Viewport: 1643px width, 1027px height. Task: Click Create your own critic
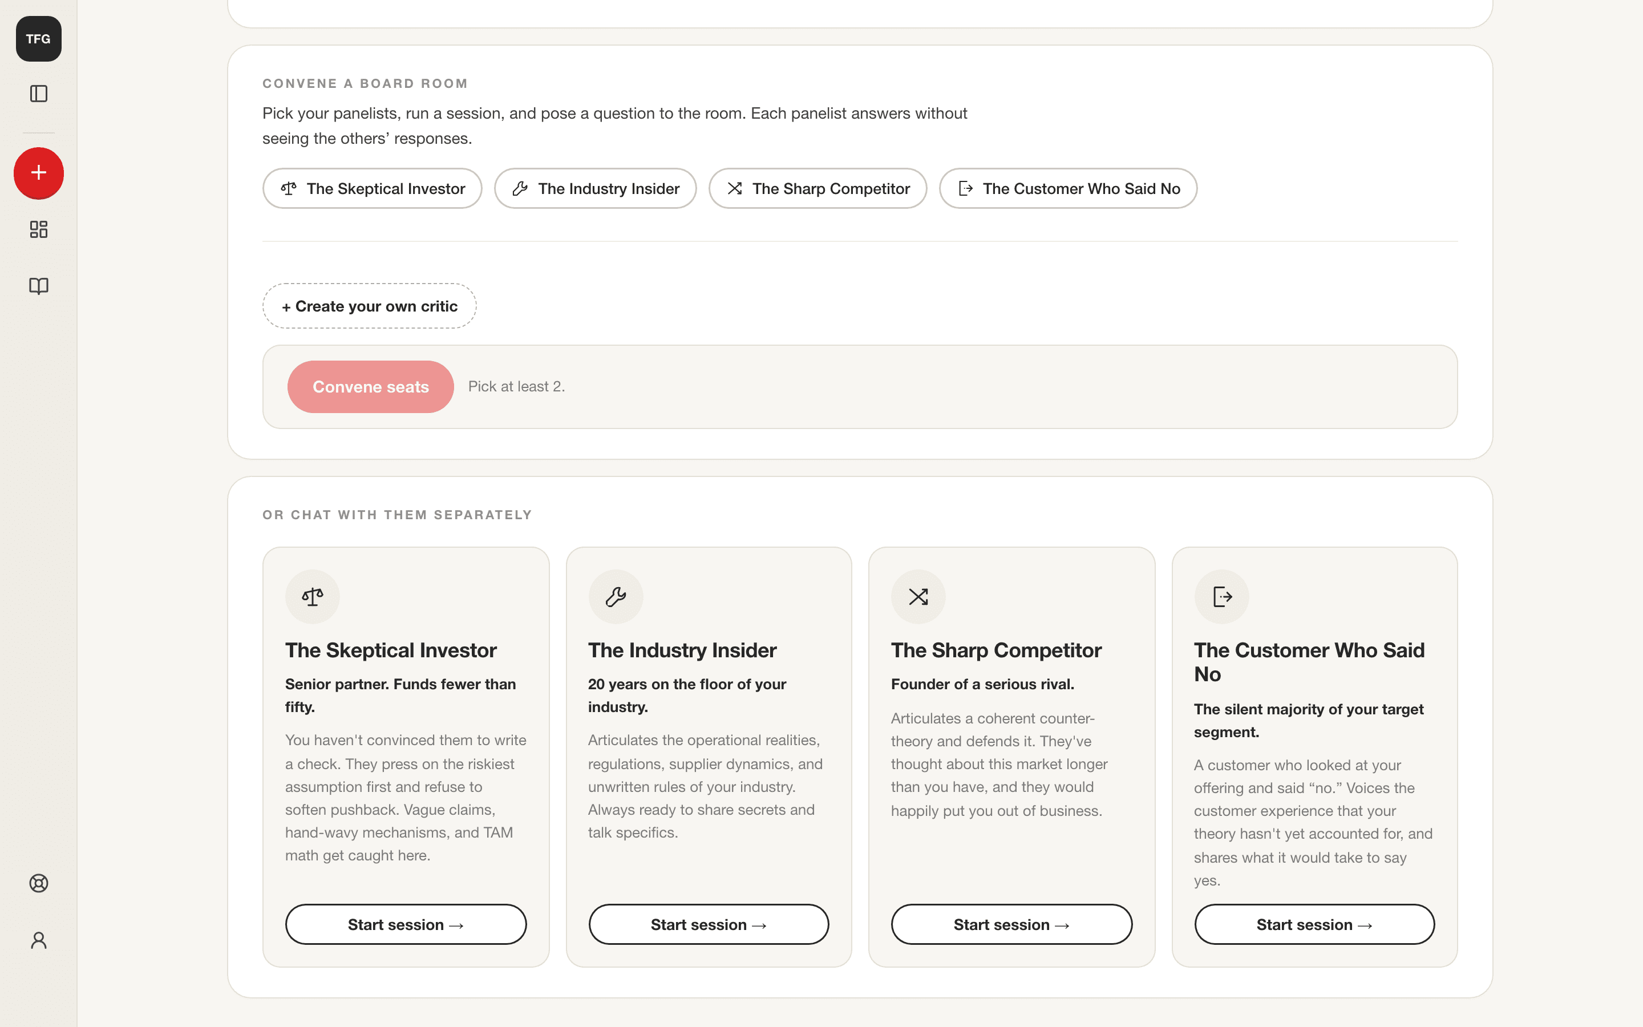(x=369, y=306)
